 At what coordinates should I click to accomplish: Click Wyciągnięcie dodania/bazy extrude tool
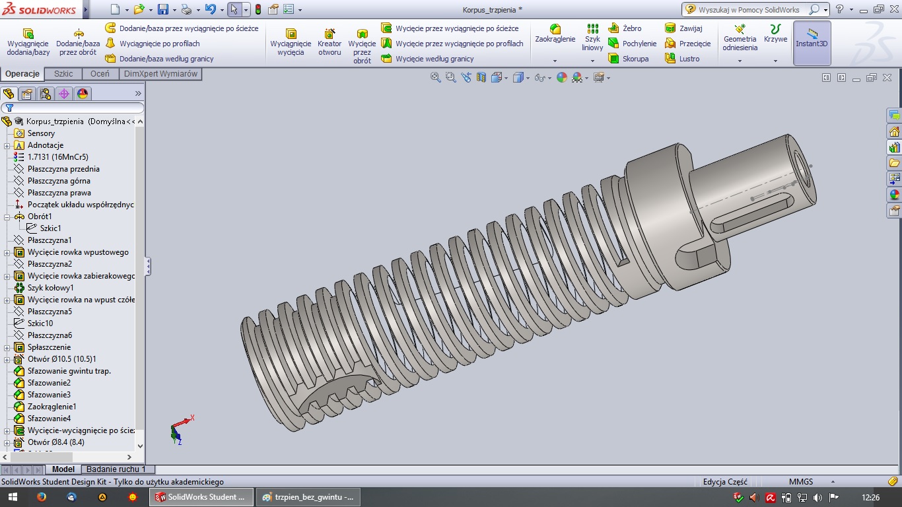coord(28,42)
